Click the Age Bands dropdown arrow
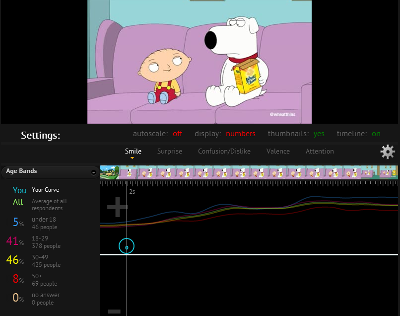 (94, 173)
